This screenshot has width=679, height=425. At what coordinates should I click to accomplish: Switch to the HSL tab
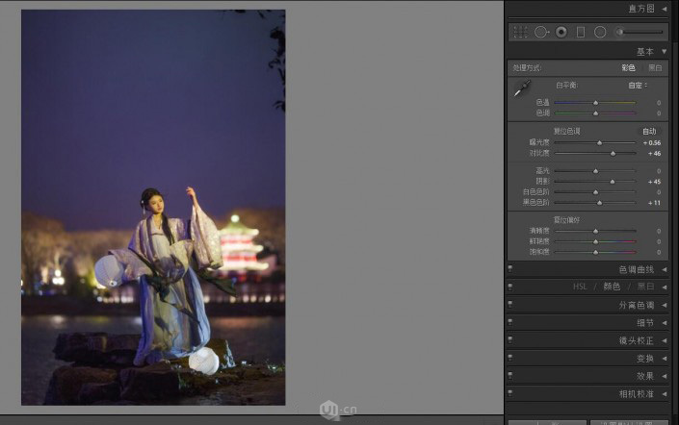tap(580, 287)
